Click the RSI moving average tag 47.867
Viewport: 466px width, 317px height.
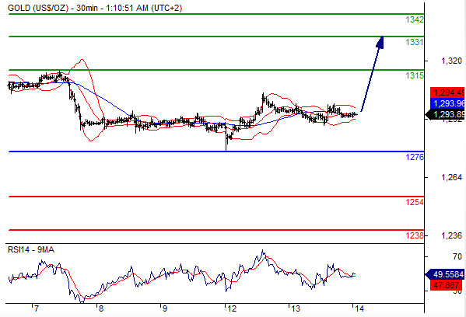click(447, 285)
